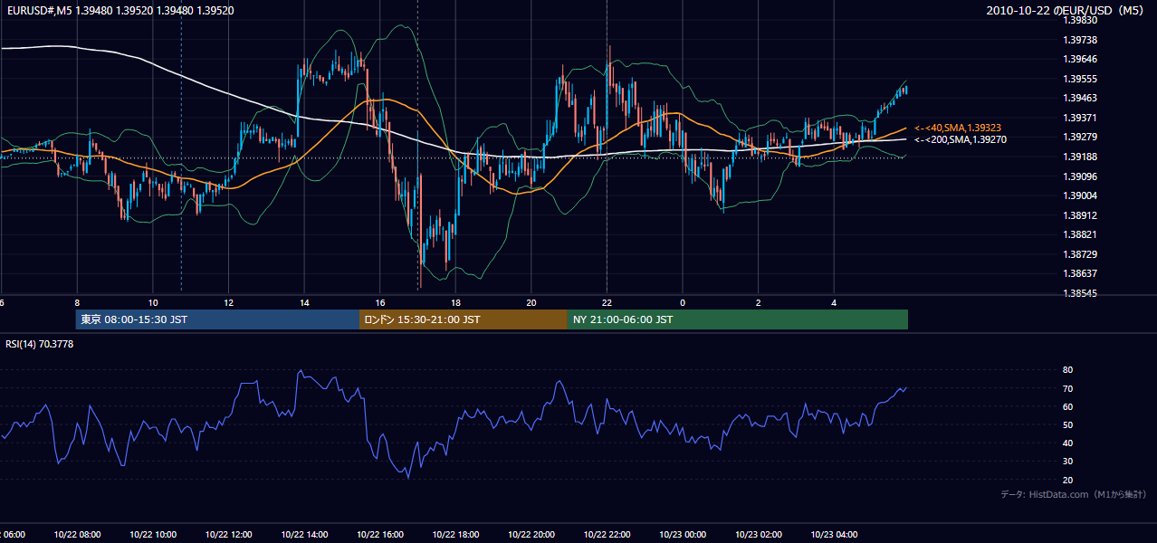Click hour 14 on price chart time axis
Image resolution: width=1157 pixels, height=543 pixels.
[x=304, y=302]
